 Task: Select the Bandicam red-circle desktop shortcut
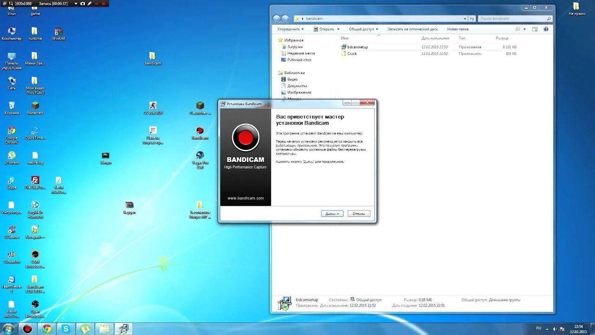coord(200,134)
